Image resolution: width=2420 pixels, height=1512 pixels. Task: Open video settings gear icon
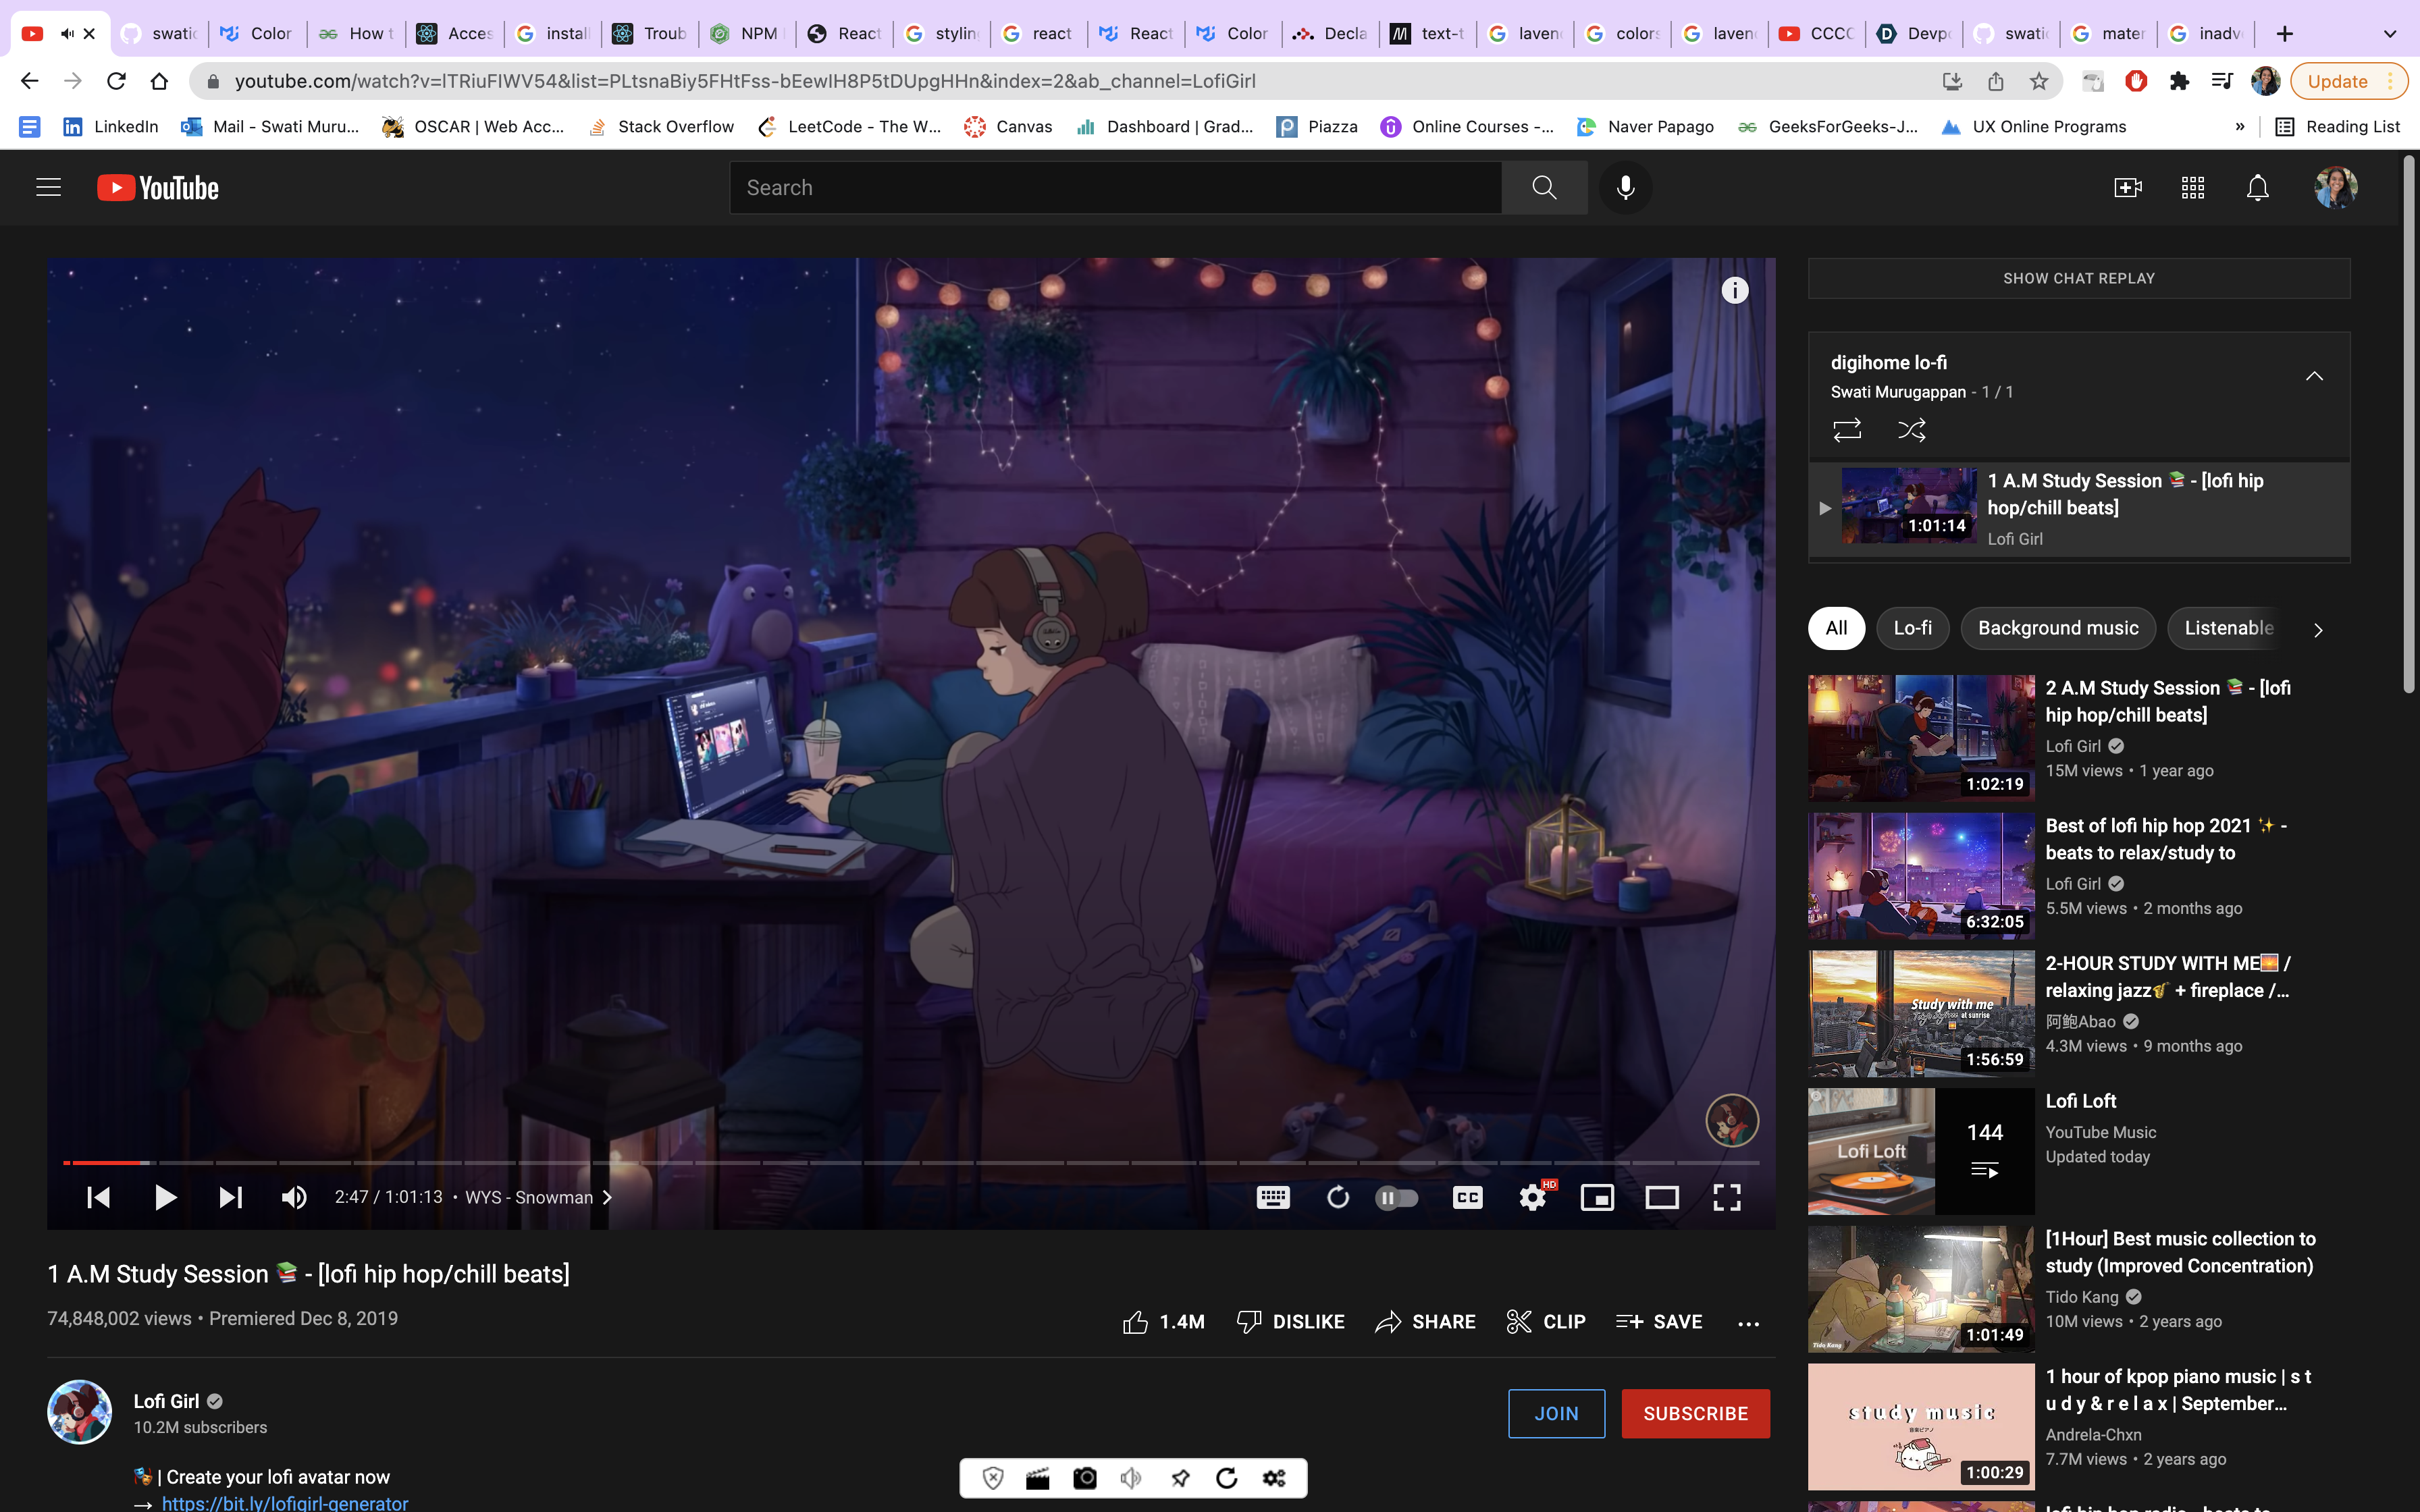tap(1531, 1197)
